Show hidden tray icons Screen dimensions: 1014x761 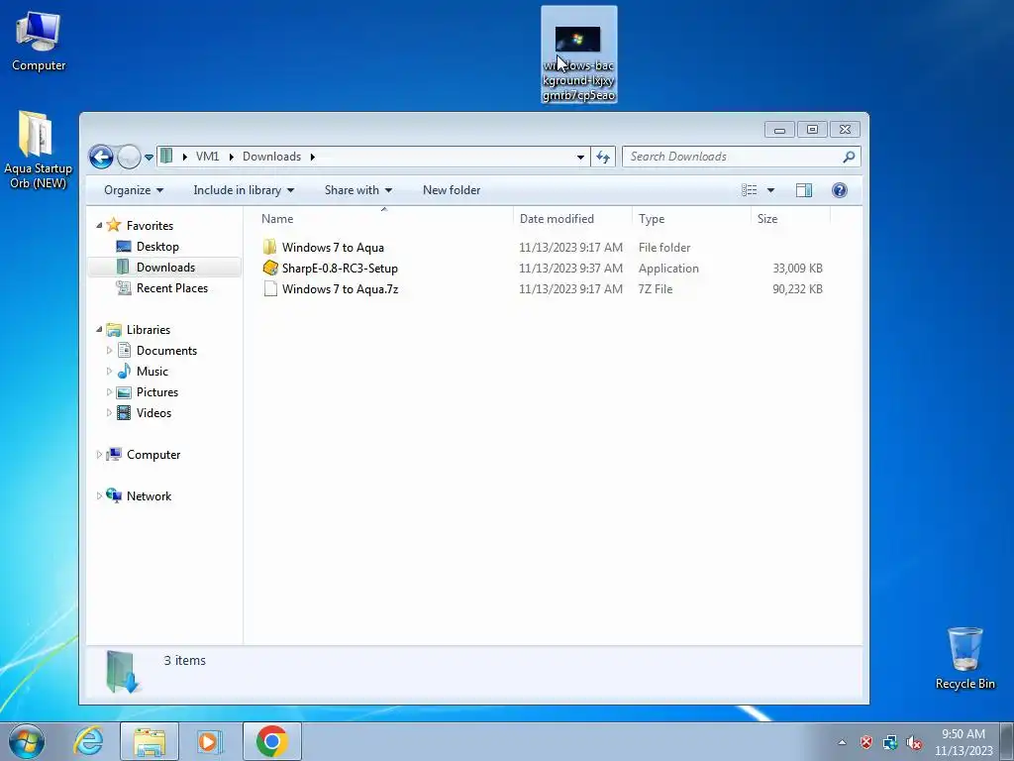pyautogui.click(x=842, y=742)
